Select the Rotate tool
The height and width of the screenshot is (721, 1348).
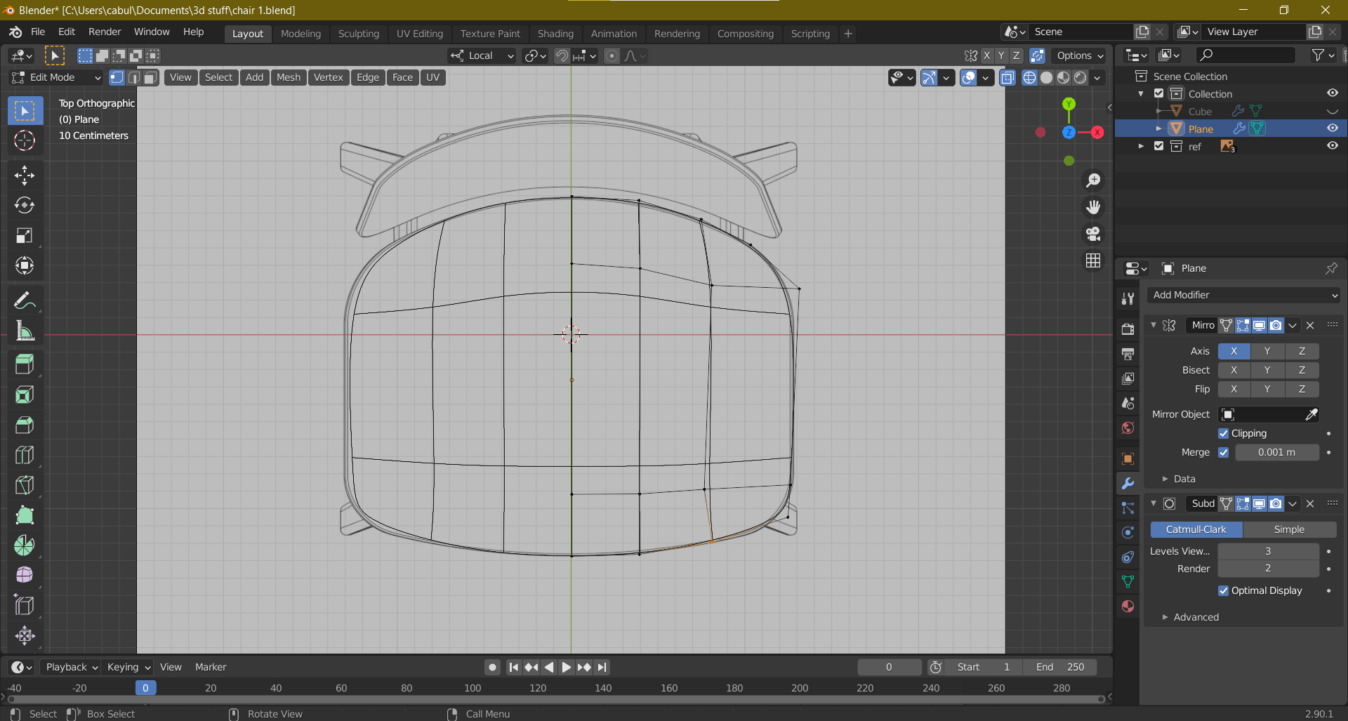25,205
